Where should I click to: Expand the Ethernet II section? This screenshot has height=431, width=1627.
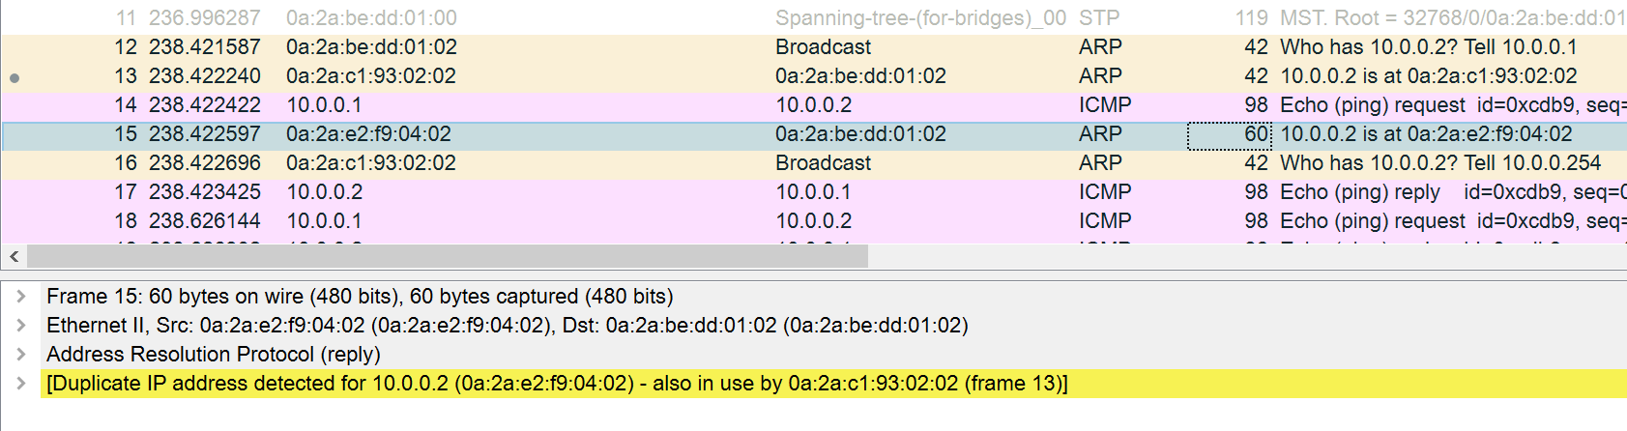[x=21, y=325]
